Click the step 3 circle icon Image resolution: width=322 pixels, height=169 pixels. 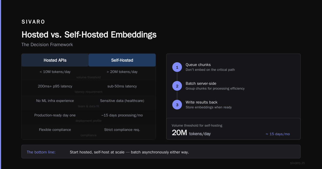[x=177, y=105]
